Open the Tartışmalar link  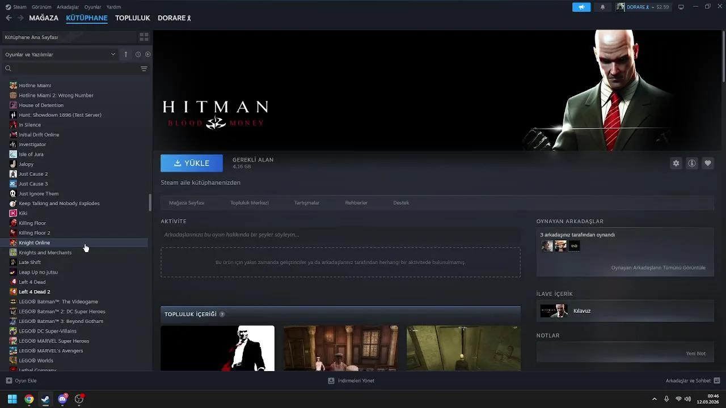(x=307, y=203)
